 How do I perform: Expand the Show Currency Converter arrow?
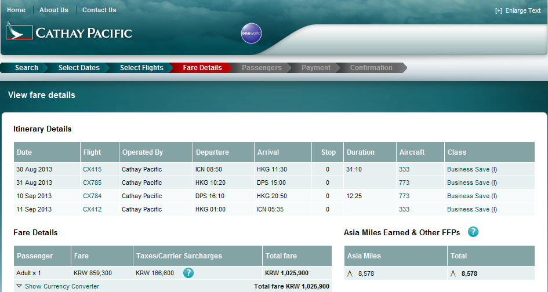19,286
